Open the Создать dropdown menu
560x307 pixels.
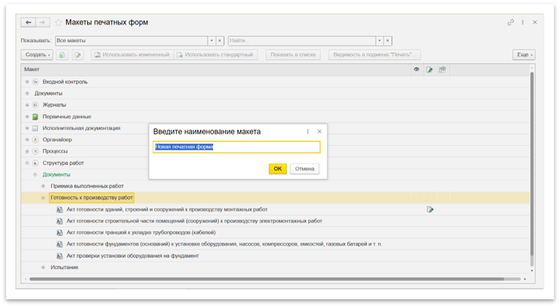pos(37,55)
